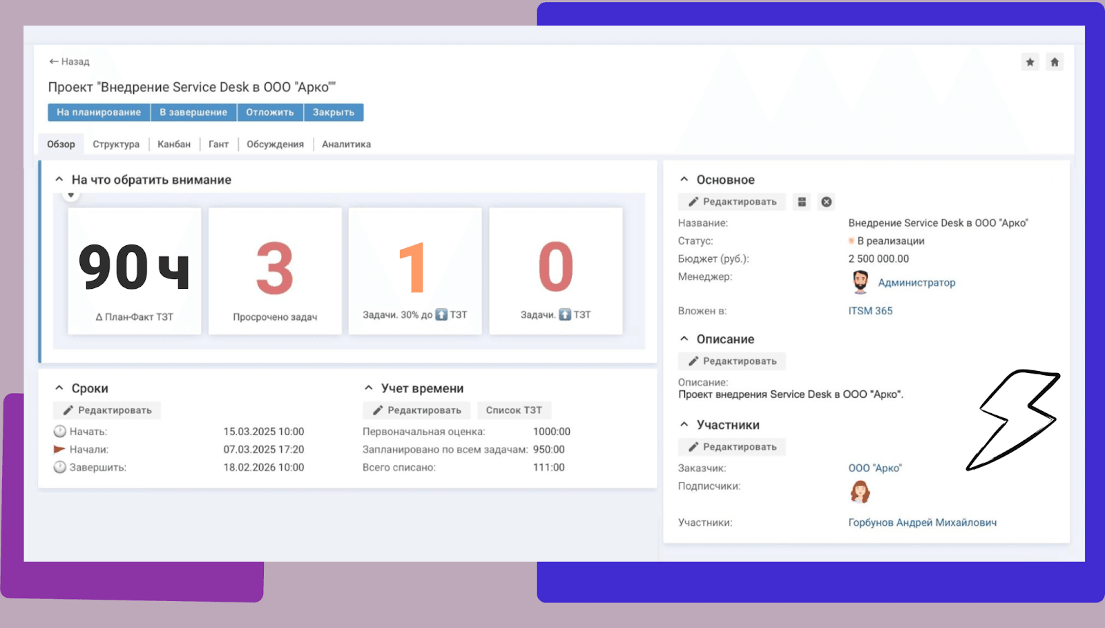Switch to the Канбан tab
This screenshot has width=1105, height=628.
173,144
